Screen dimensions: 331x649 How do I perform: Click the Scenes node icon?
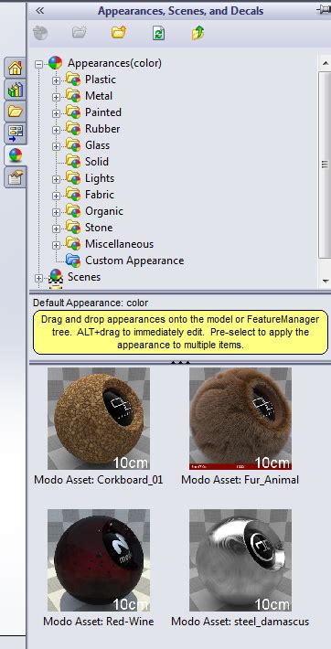pyautogui.click(x=55, y=276)
